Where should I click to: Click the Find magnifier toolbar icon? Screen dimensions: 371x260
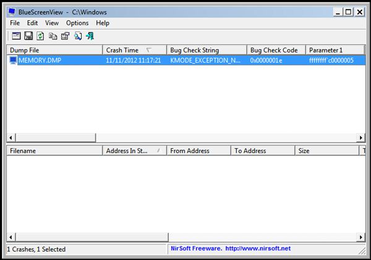(x=78, y=36)
